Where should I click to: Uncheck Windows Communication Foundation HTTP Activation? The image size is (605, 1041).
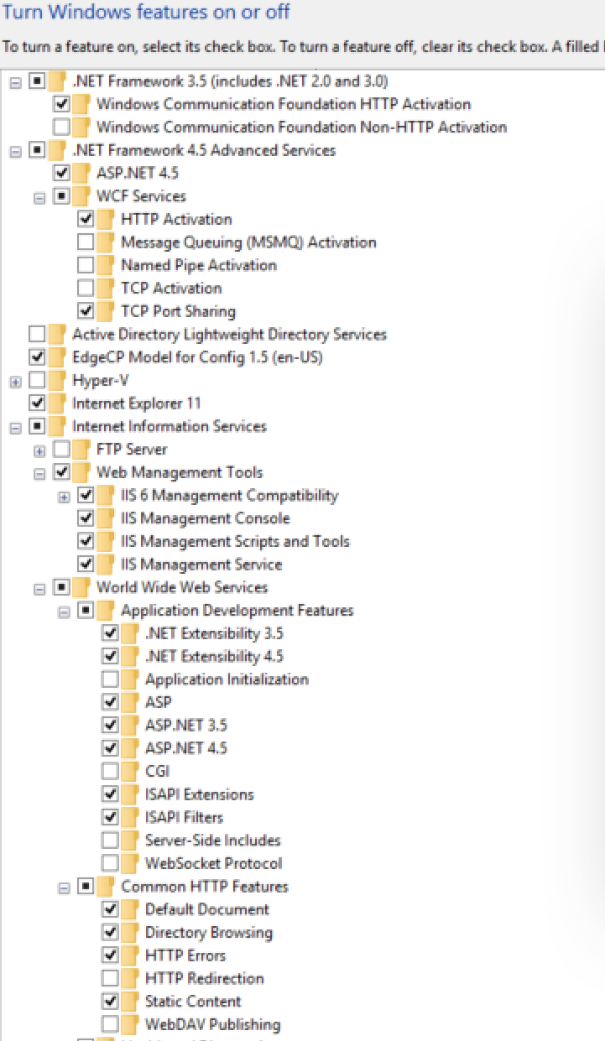click(x=61, y=104)
